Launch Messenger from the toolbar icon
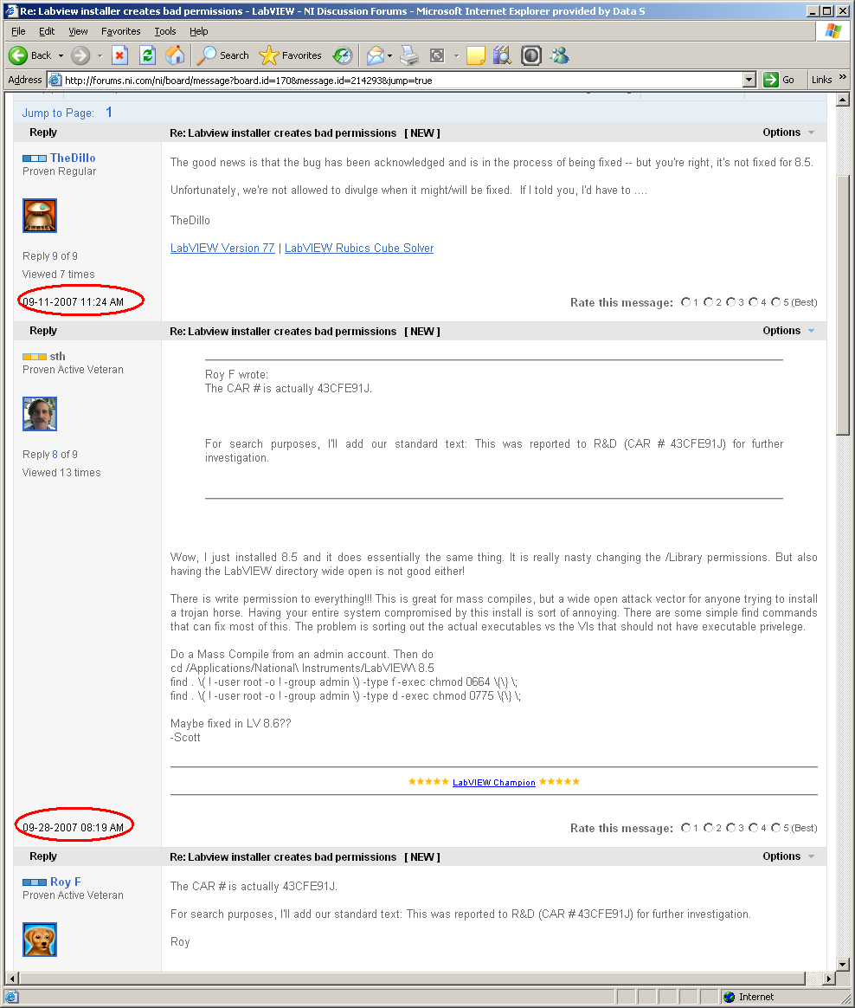The image size is (855, 1008). tap(560, 56)
